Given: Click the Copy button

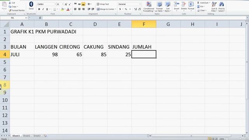Looking at the screenshot, I should (x=13, y=7).
